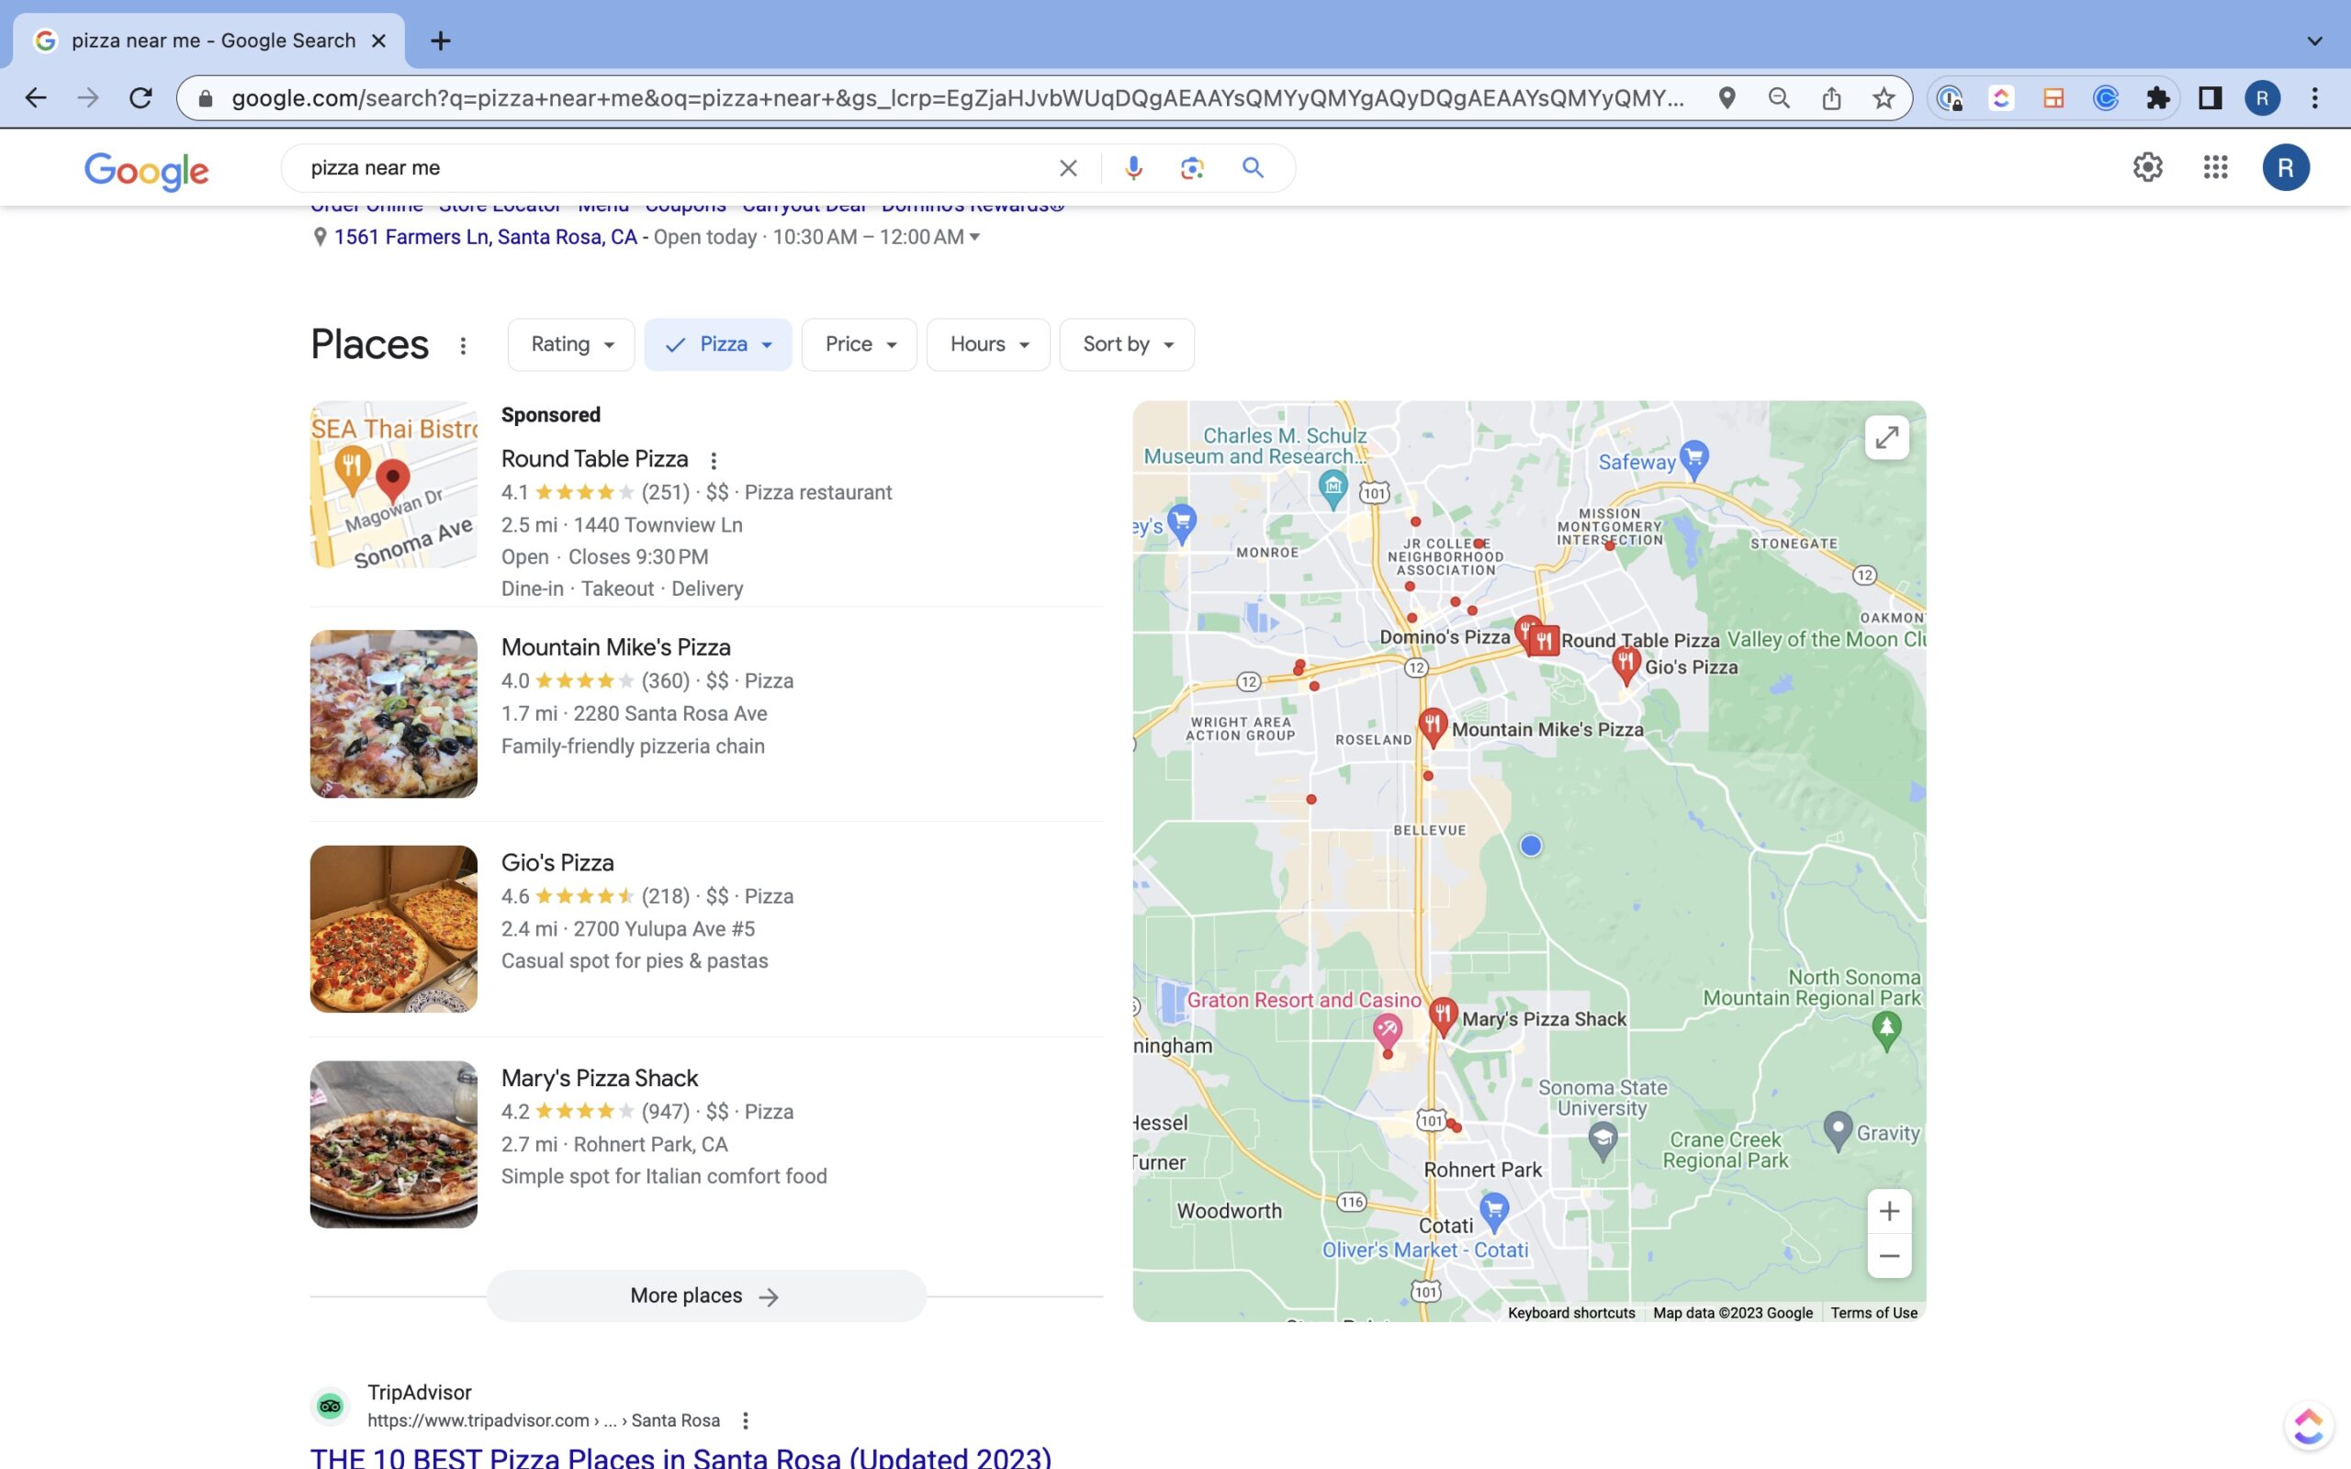Click the More places button

click(x=706, y=1295)
